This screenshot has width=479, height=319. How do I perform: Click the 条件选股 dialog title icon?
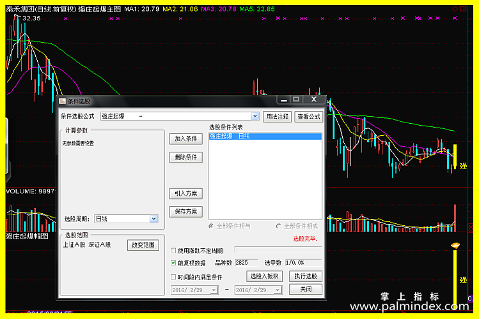63,101
